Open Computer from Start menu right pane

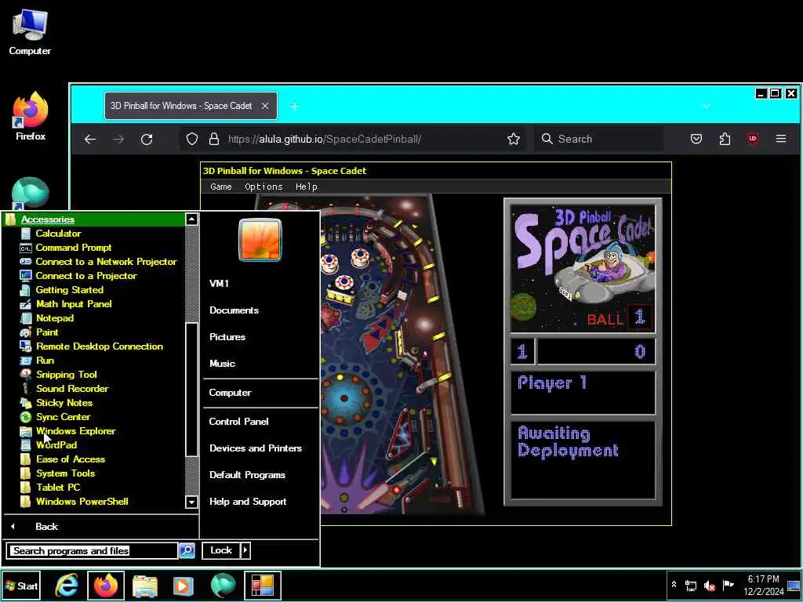(230, 393)
